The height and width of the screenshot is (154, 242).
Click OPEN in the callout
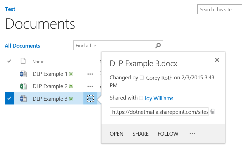click(x=117, y=134)
